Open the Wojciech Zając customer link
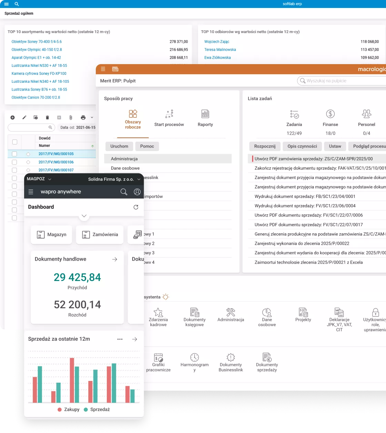The image size is (386, 433). click(216, 42)
